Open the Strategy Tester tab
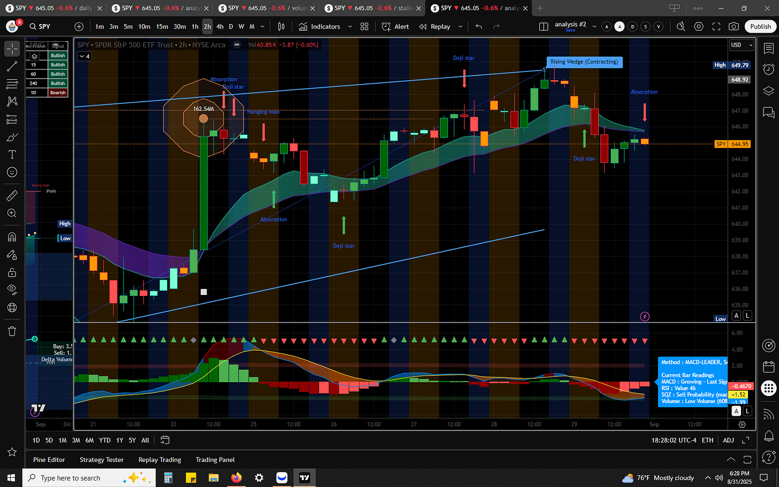The width and height of the screenshot is (779, 487). point(102,460)
